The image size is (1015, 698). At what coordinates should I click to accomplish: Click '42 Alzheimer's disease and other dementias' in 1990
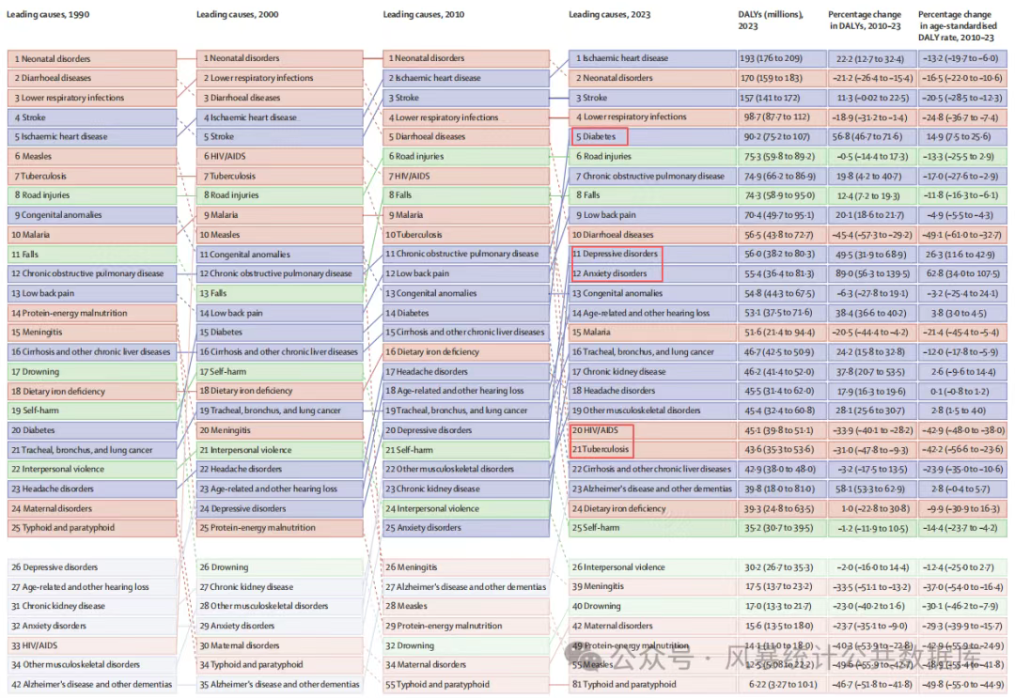click(91, 685)
